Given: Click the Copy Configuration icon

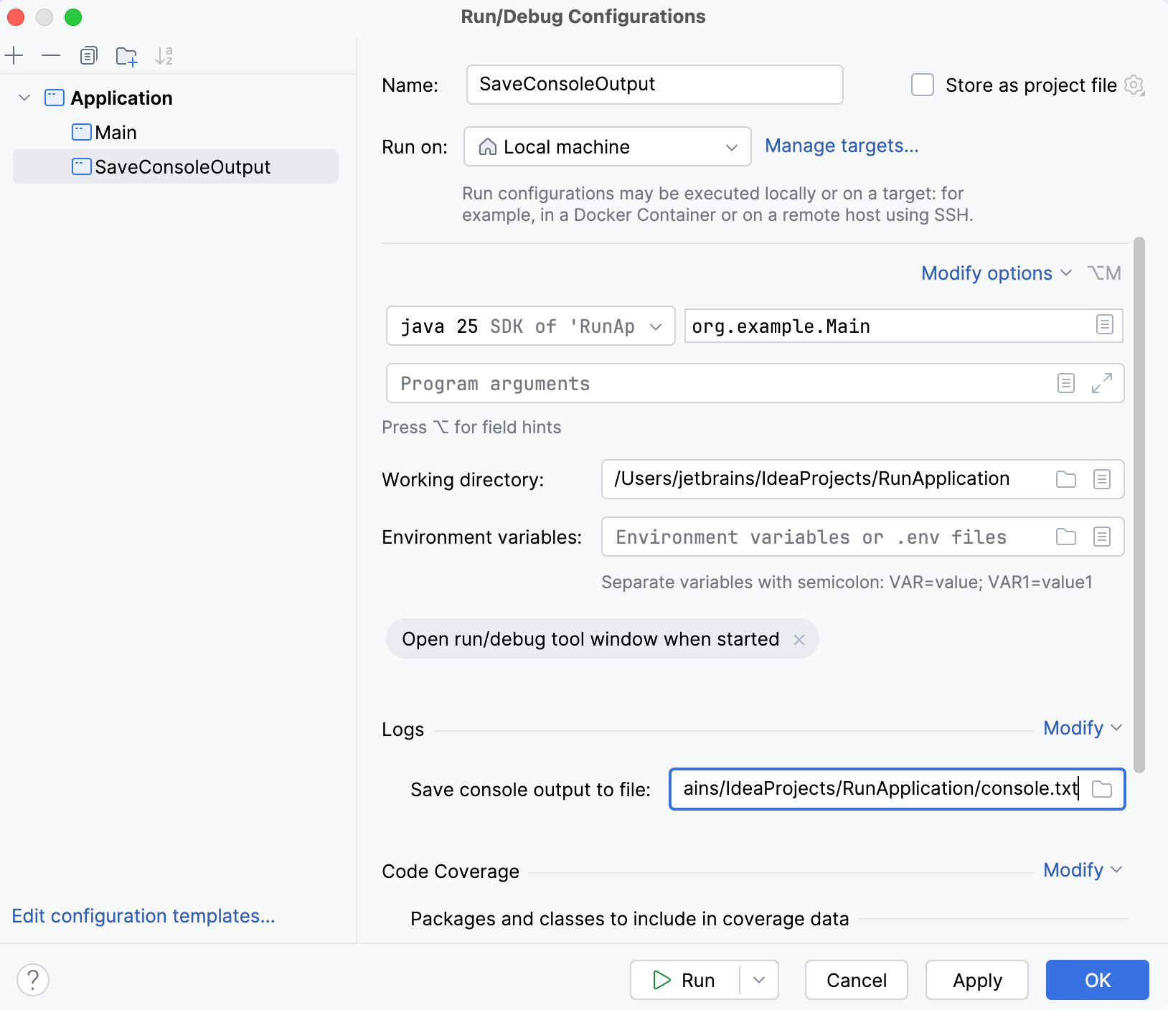Looking at the screenshot, I should point(88,56).
